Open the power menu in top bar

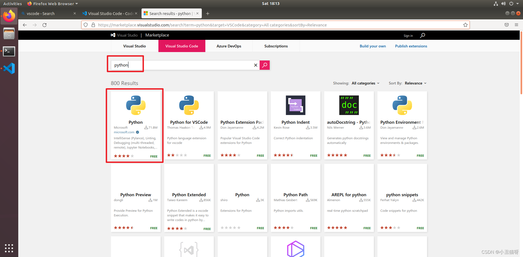click(x=511, y=4)
